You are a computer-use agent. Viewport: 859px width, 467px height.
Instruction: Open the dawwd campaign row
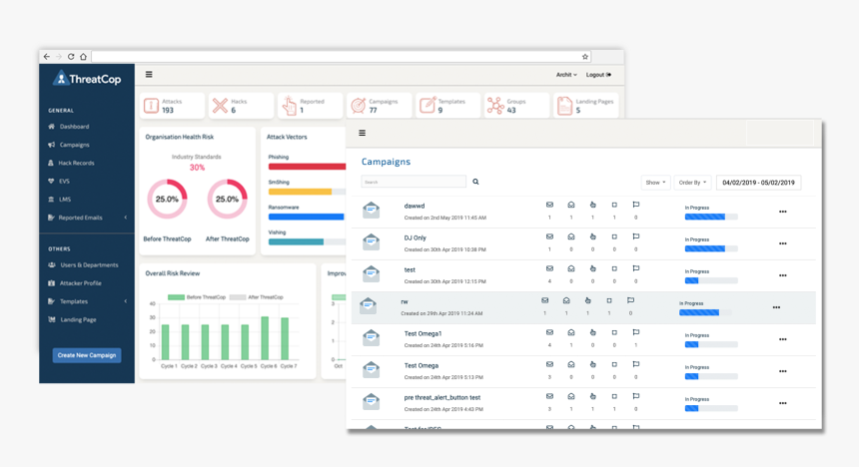(x=583, y=212)
